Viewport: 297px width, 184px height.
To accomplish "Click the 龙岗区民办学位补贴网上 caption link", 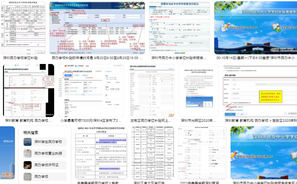I will [x=151, y=120].
